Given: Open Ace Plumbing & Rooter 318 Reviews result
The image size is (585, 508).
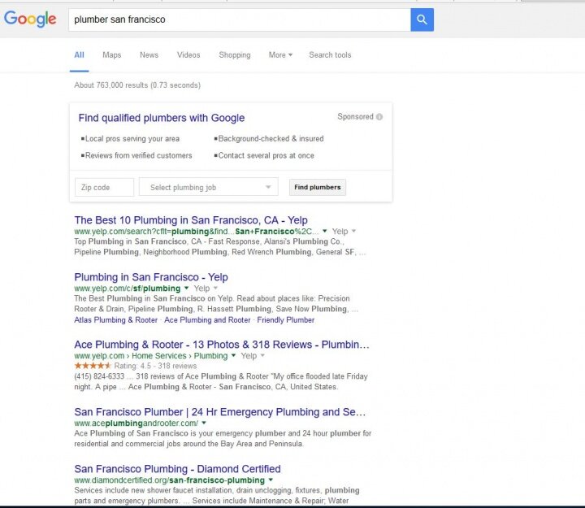Looking at the screenshot, I should pyautogui.click(x=222, y=345).
